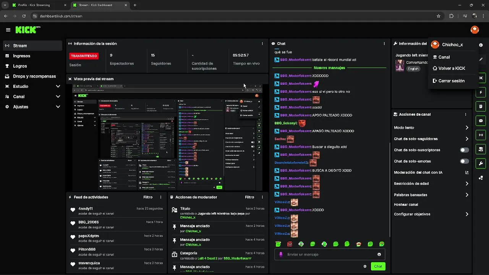Click the lightning bolt sidebar widget icon
This screenshot has height=275, width=489.
[481, 92]
